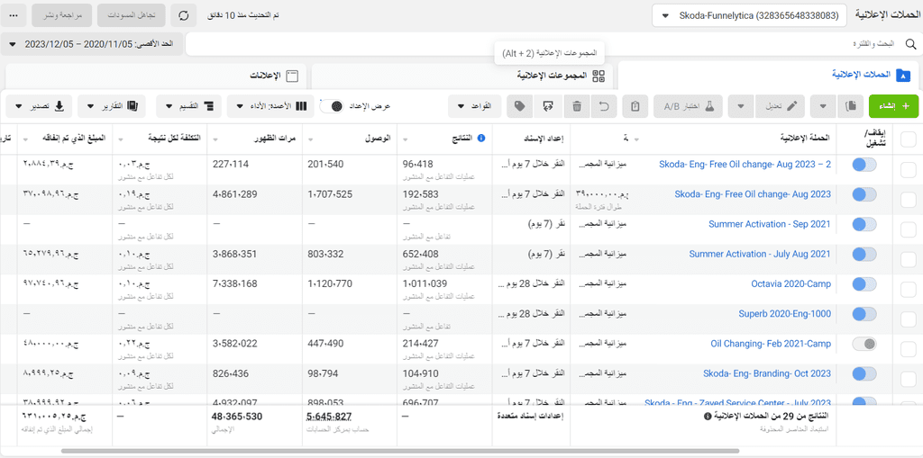Toggle Skoda- Eng- Free Oil change- Aug 2023 – 2 on/off
This screenshot has height=458, width=923.
864,166
